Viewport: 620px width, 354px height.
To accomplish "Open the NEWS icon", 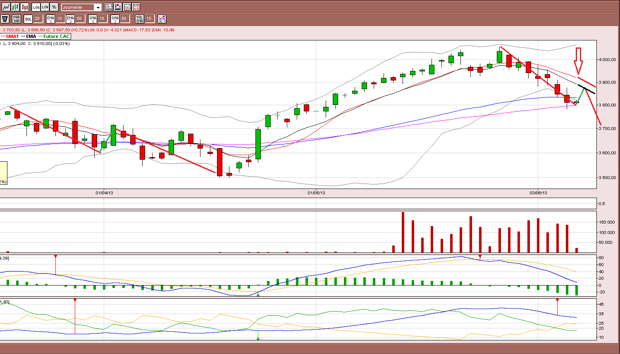I will (136, 7).
